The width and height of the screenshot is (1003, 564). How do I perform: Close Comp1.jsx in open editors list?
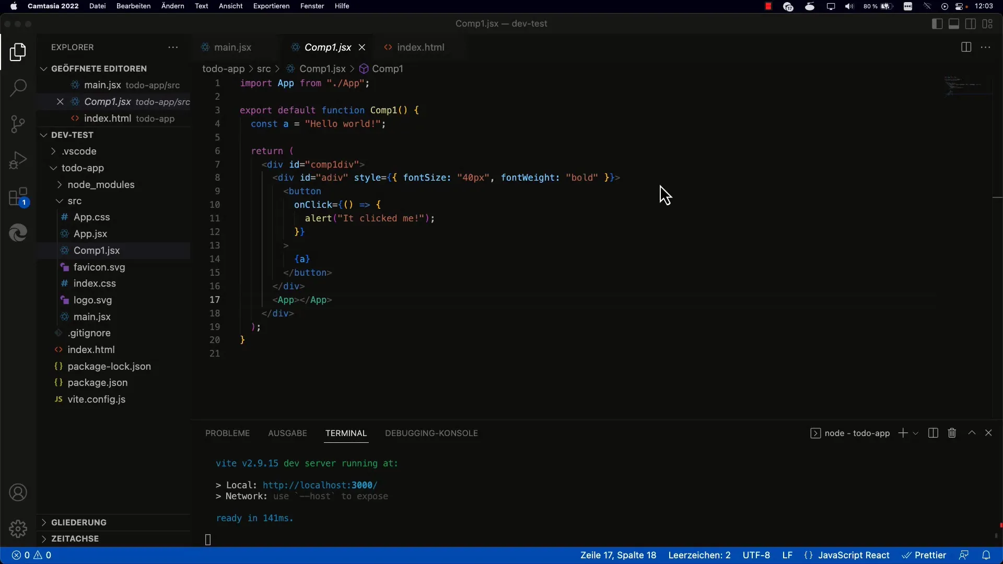(60, 101)
